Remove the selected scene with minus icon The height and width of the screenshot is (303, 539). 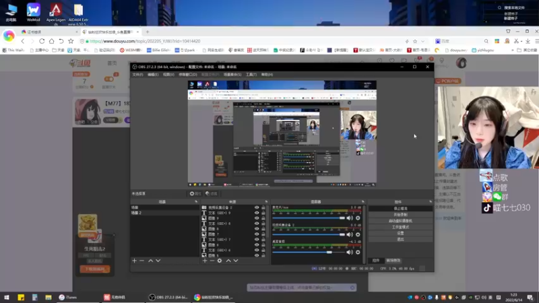click(141, 261)
